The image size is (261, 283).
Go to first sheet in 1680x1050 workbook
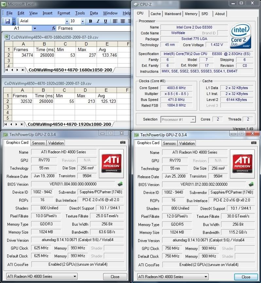pyautogui.click(x=7, y=70)
